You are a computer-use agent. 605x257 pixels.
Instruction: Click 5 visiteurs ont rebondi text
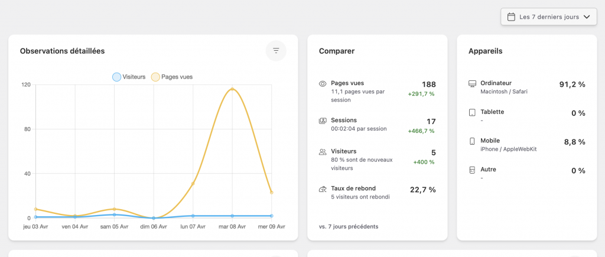360,197
